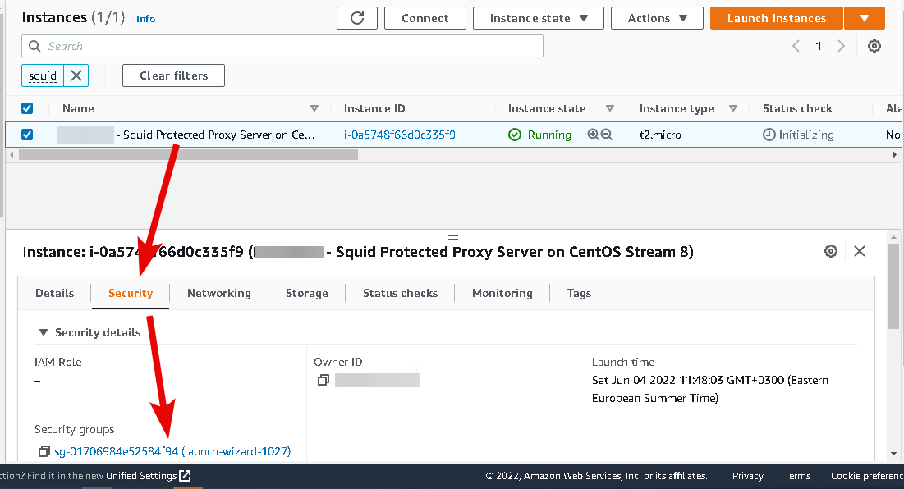This screenshot has width=904, height=489.
Task: Open Unified Settings external link icon
Action: click(185, 476)
